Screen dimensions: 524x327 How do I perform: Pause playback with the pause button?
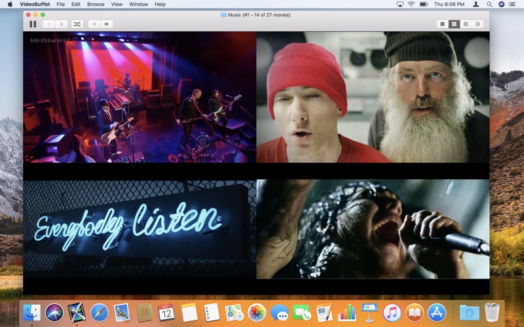click(x=33, y=24)
